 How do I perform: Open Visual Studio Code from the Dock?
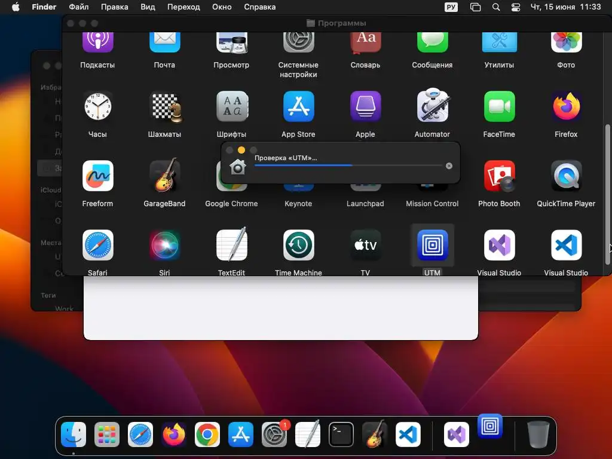[408, 434]
